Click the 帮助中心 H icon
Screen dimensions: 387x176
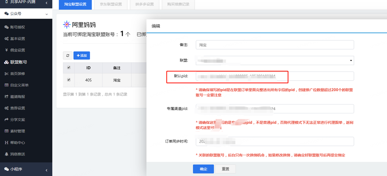point(6,143)
